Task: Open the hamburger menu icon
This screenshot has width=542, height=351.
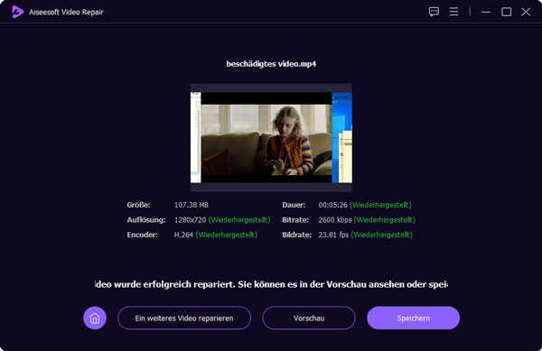Action: point(453,12)
